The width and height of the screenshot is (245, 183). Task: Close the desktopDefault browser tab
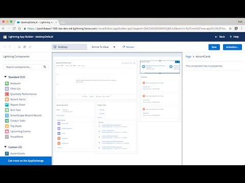click(56, 22)
